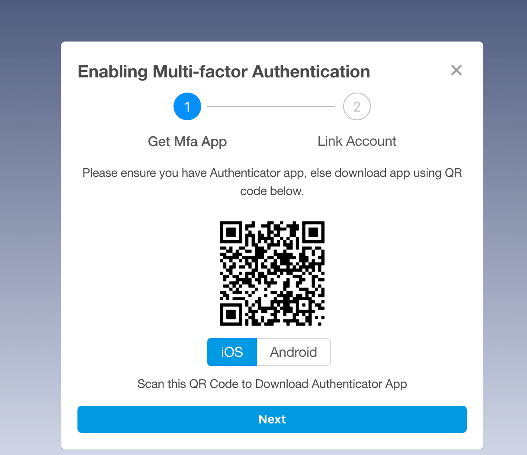The image size is (527, 455).
Task: Click the progress line between steps
Action: tap(271, 106)
